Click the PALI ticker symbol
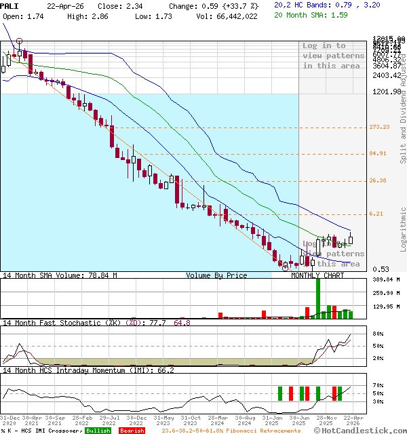 [x=9, y=5]
